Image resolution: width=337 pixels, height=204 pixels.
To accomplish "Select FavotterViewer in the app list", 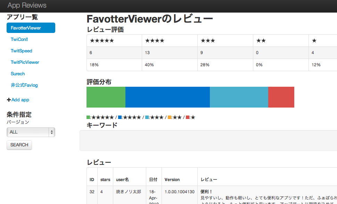I will [31, 28].
